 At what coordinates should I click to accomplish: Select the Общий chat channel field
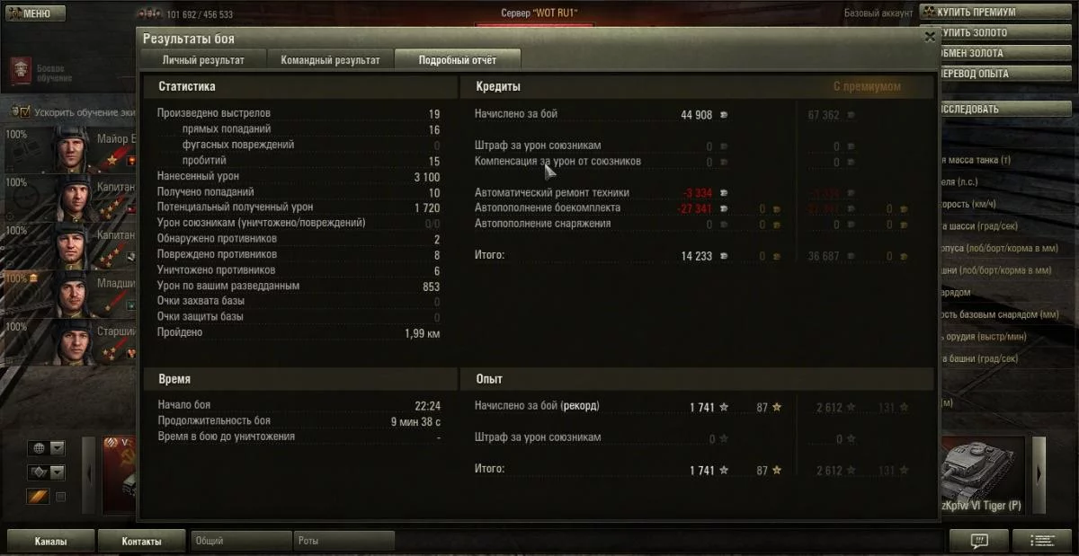241,542
